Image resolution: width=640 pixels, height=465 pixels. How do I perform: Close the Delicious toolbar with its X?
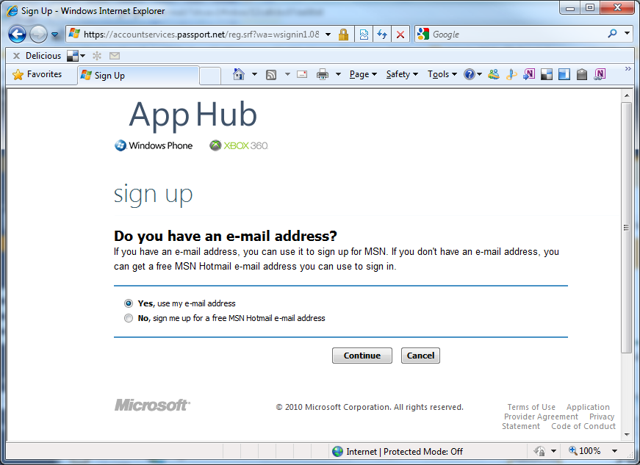point(16,56)
